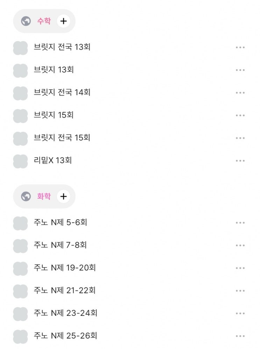
Task: Click the globe icon beside 화학
Action: [x=26, y=197]
